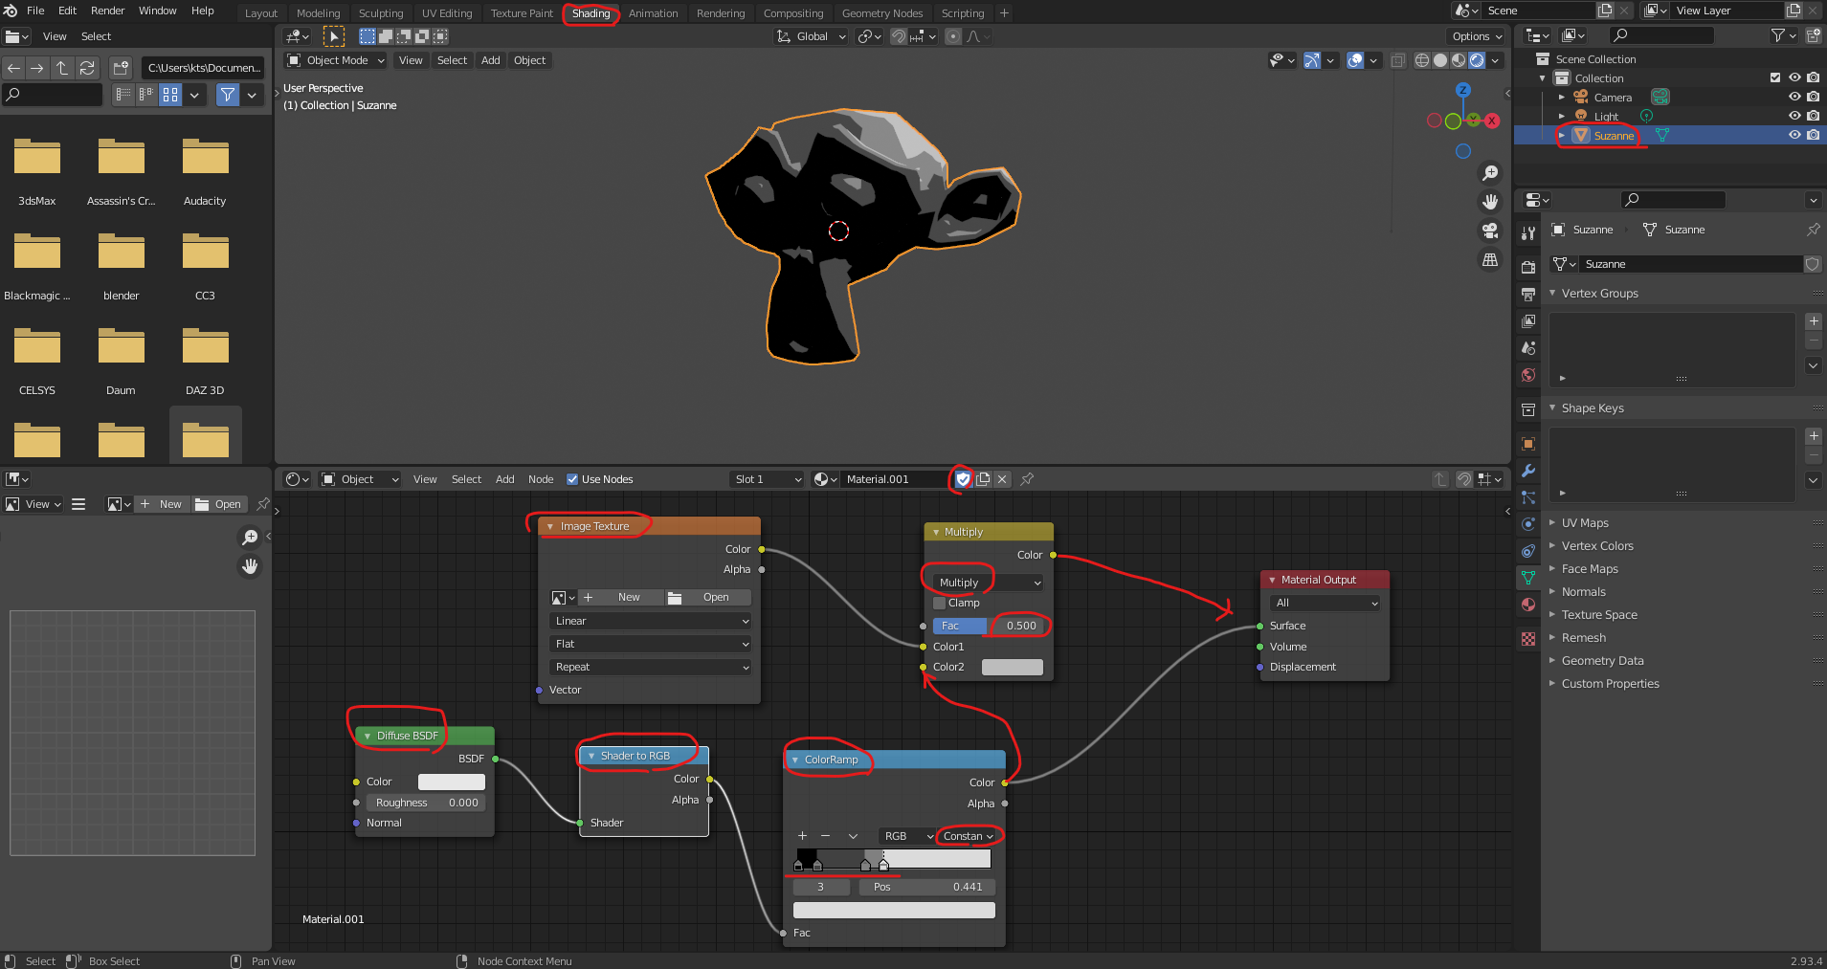Expand Camera item in outliner tree

(1561, 97)
